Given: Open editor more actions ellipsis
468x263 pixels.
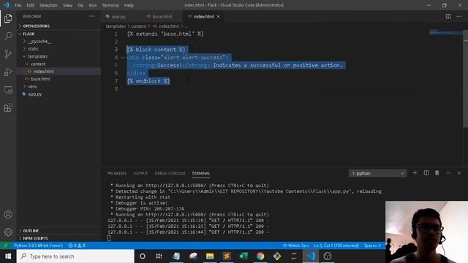Looking at the screenshot, I should pyautogui.click(x=459, y=16).
